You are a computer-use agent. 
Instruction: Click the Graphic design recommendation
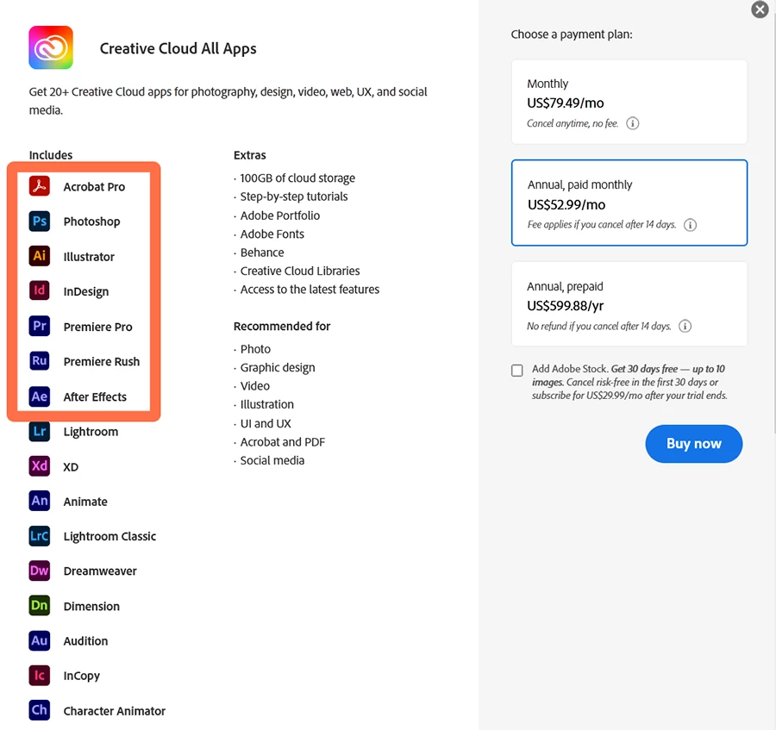coord(278,368)
